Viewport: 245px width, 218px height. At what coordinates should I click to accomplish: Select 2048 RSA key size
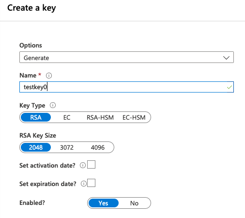pos(36,147)
